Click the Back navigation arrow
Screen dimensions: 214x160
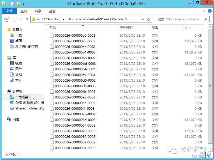[7, 19]
